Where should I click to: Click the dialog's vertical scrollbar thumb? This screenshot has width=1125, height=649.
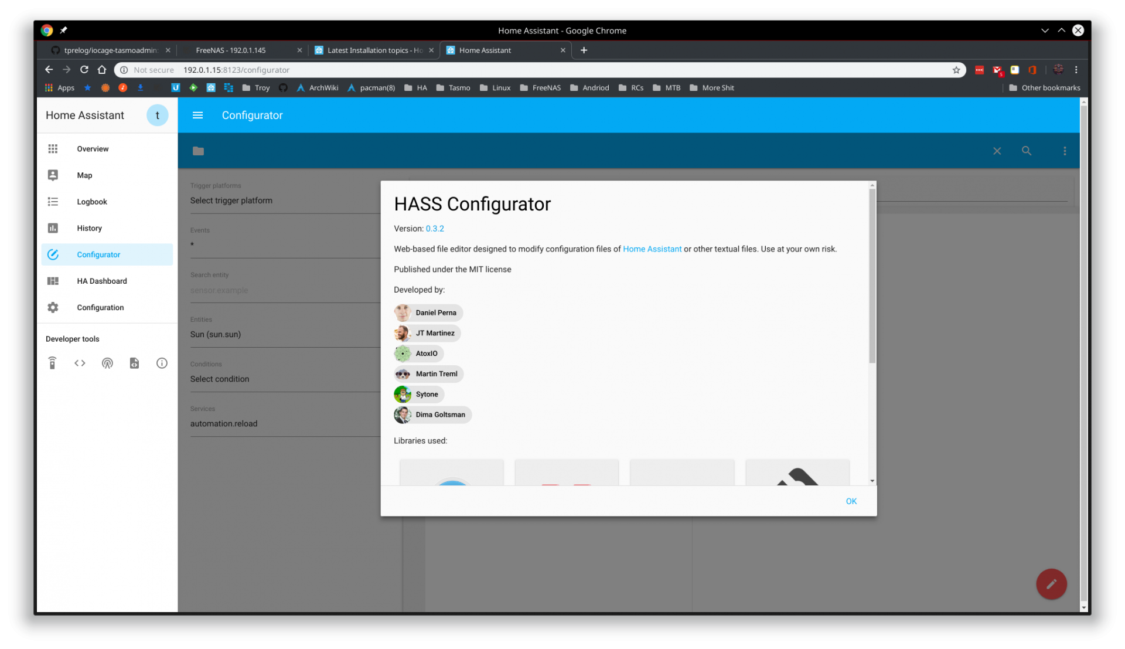(x=872, y=276)
